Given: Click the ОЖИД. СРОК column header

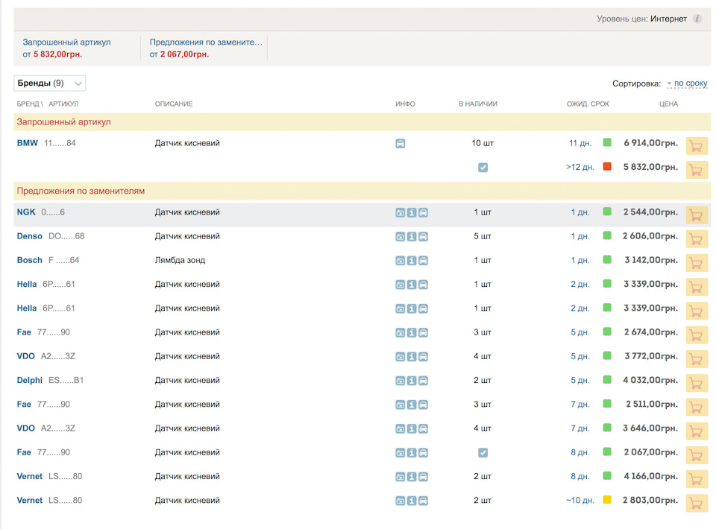Looking at the screenshot, I should [588, 104].
